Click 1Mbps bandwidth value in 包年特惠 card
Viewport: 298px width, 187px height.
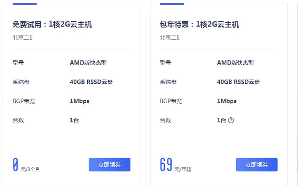coord(227,101)
